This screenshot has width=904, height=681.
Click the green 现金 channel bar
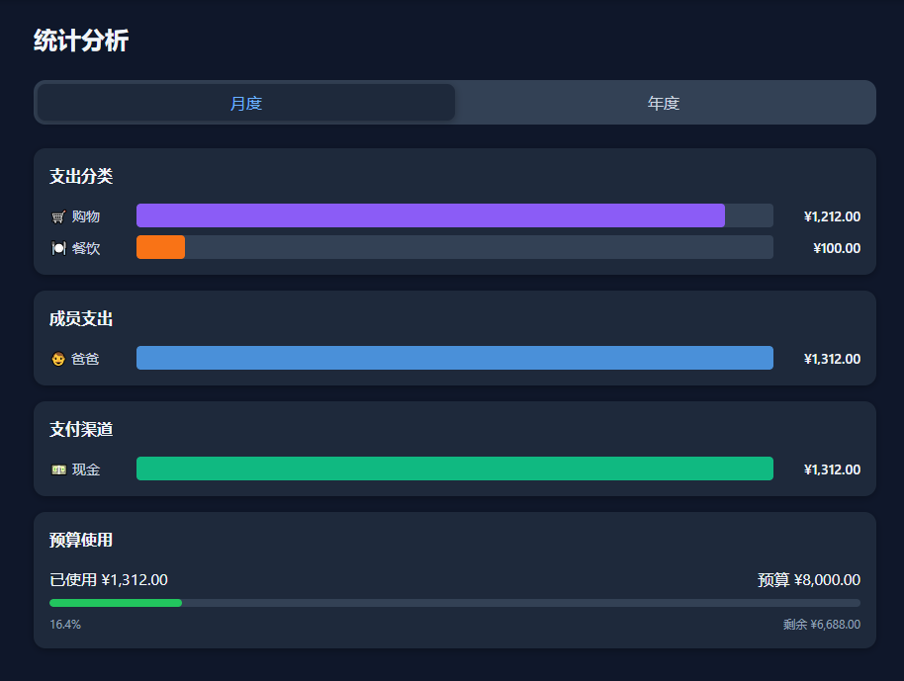tap(454, 468)
